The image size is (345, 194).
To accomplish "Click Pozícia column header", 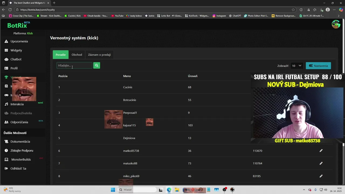I will (x=63, y=76).
